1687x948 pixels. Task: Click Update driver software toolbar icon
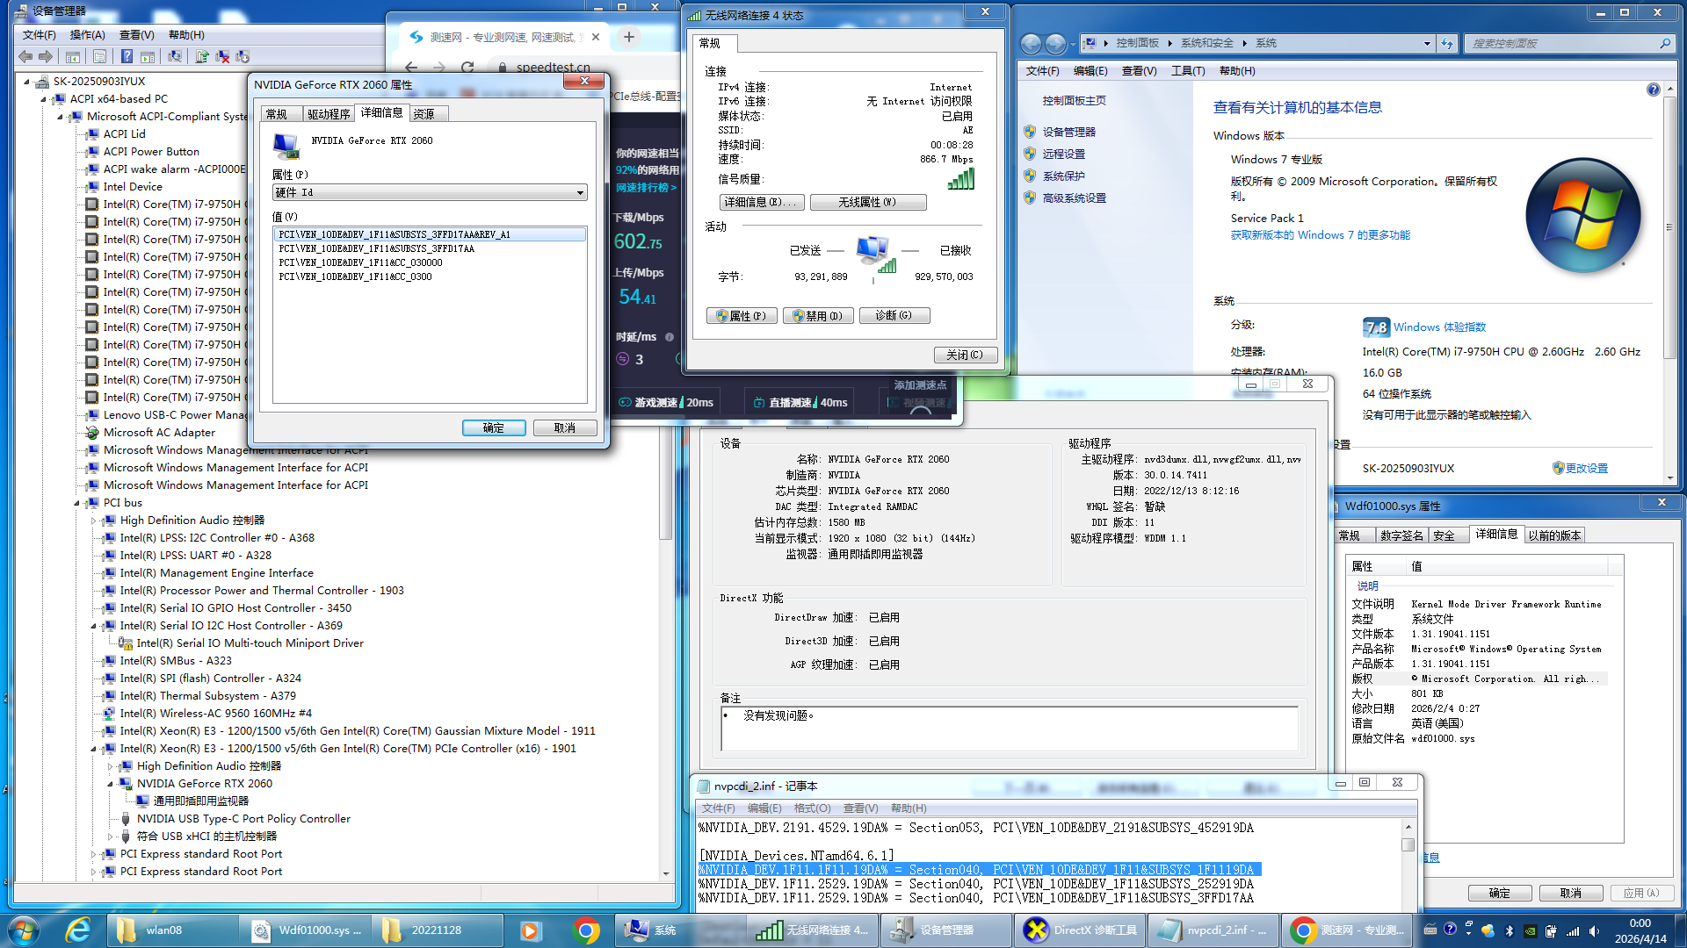[x=202, y=56]
